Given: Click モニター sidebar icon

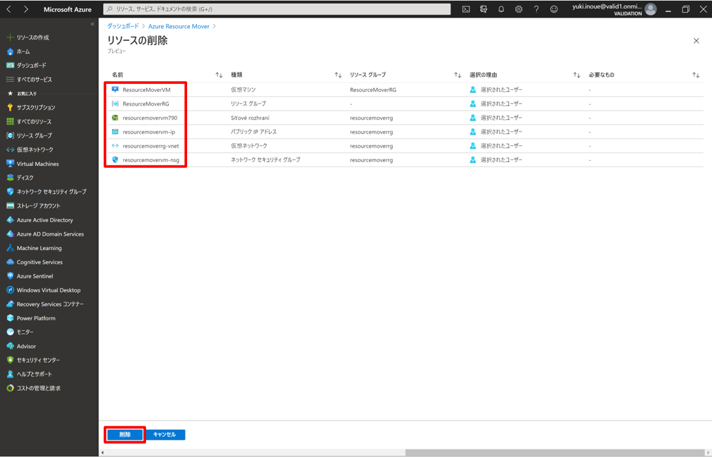Looking at the screenshot, I should coord(10,332).
